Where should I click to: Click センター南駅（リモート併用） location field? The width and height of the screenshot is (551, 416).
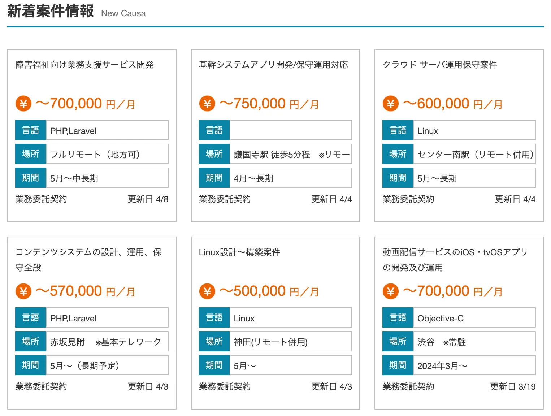[474, 154]
